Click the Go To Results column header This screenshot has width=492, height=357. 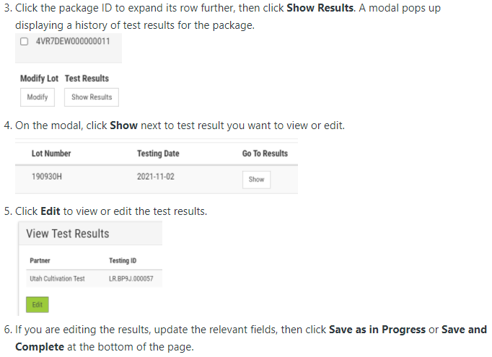(265, 154)
